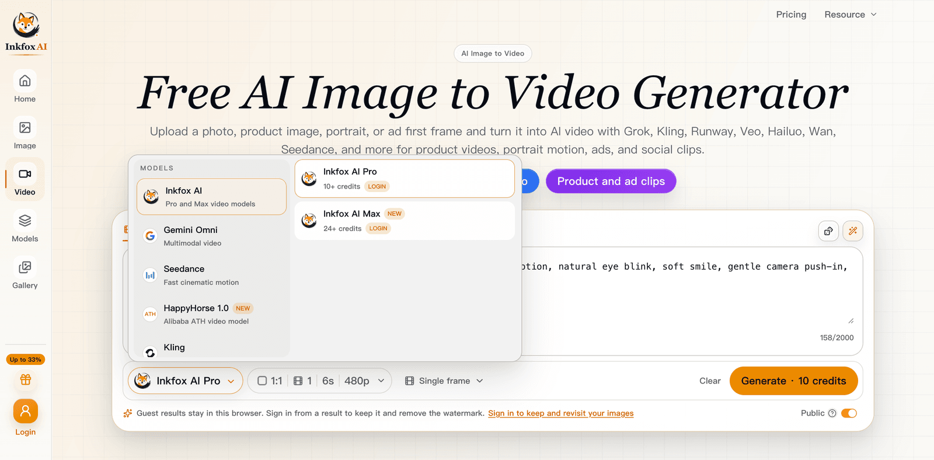Choose Inkfox AI model group
Image resolution: width=934 pixels, height=460 pixels.
tap(211, 197)
